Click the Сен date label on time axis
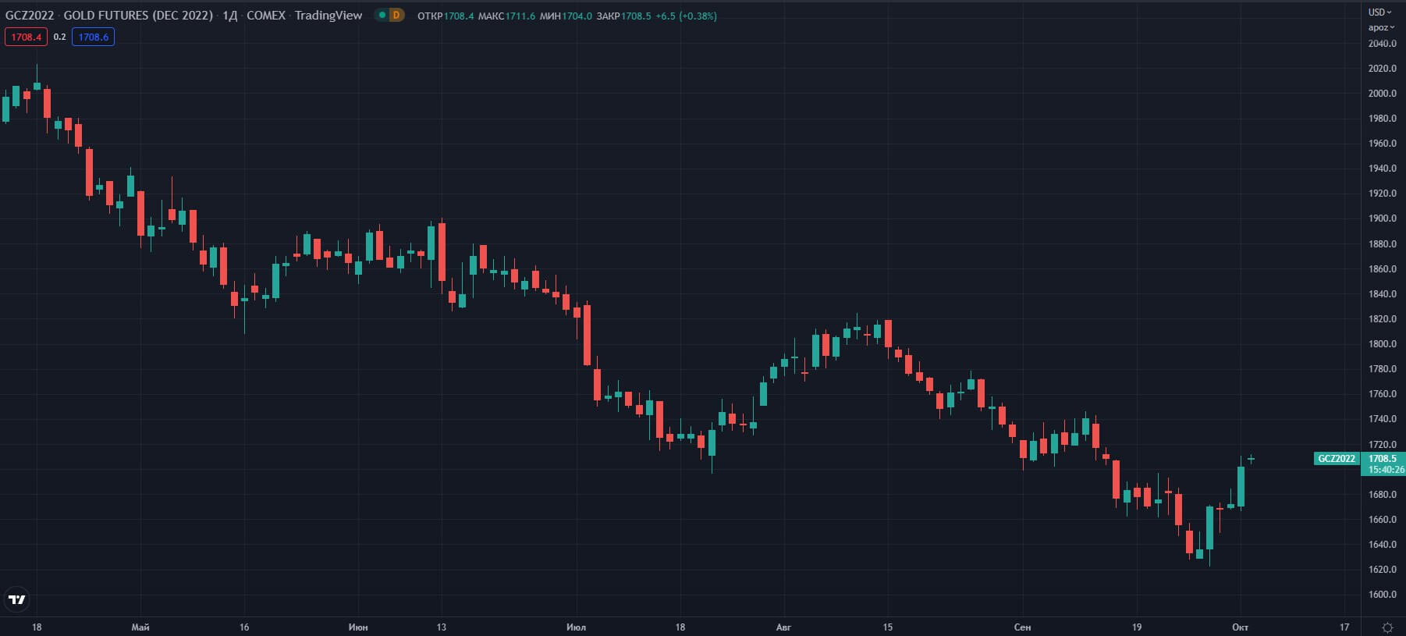The height and width of the screenshot is (636, 1406). pos(1022,627)
